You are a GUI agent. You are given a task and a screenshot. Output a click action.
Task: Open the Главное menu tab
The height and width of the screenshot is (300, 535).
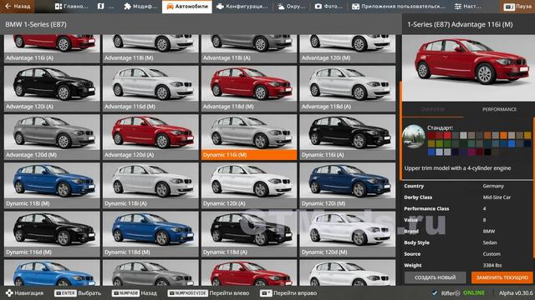pyautogui.click(x=72, y=7)
